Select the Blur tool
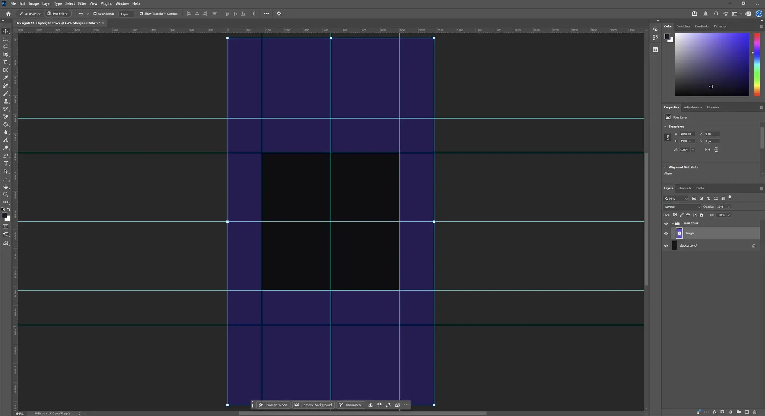The height and width of the screenshot is (416, 765). (x=6, y=132)
